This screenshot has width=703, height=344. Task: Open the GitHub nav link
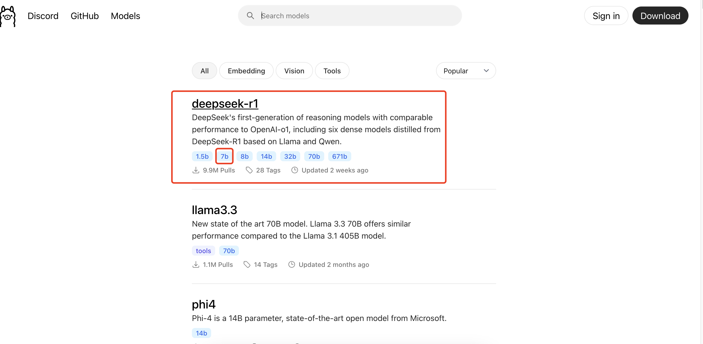point(85,16)
